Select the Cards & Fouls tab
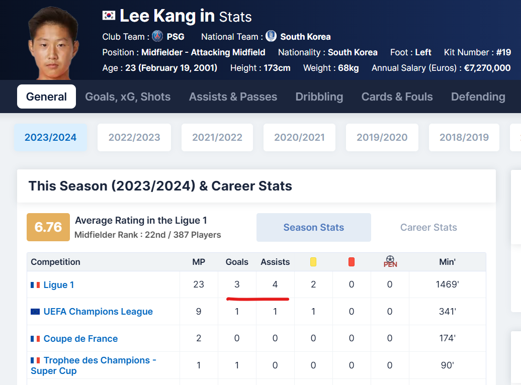521x385 pixels. [397, 97]
